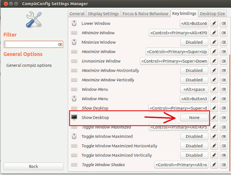The width and height of the screenshot is (231, 175).
Task: Switch to the General tab
Action: pyautogui.click(x=77, y=14)
